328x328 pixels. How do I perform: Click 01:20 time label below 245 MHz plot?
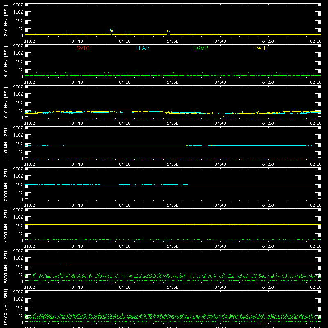(125, 41)
